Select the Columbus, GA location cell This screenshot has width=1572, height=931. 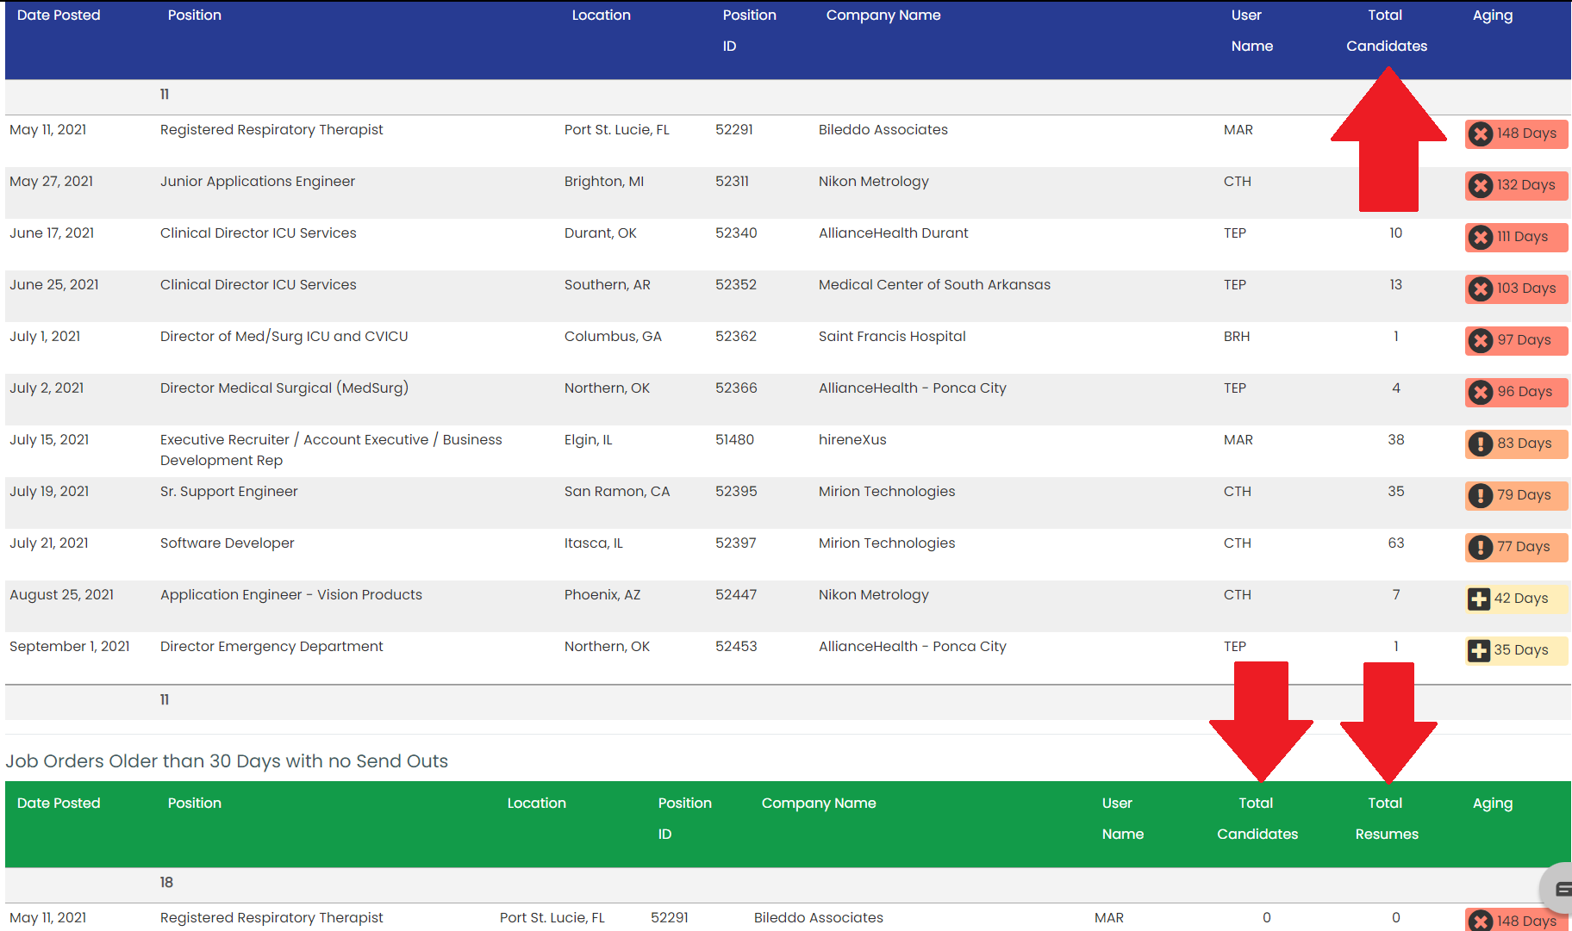(x=613, y=337)
